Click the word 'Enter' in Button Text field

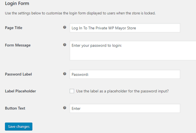tap(76, 108)
